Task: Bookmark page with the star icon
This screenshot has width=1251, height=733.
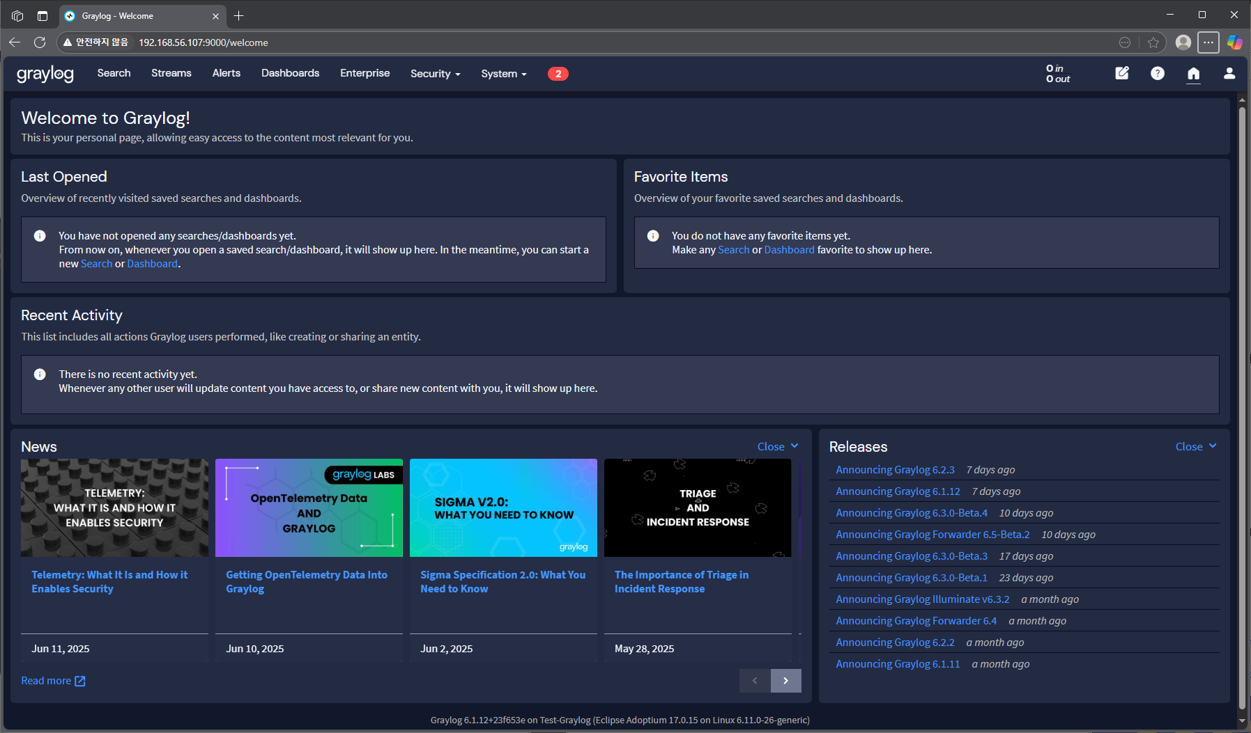Action: [1153, 42]
